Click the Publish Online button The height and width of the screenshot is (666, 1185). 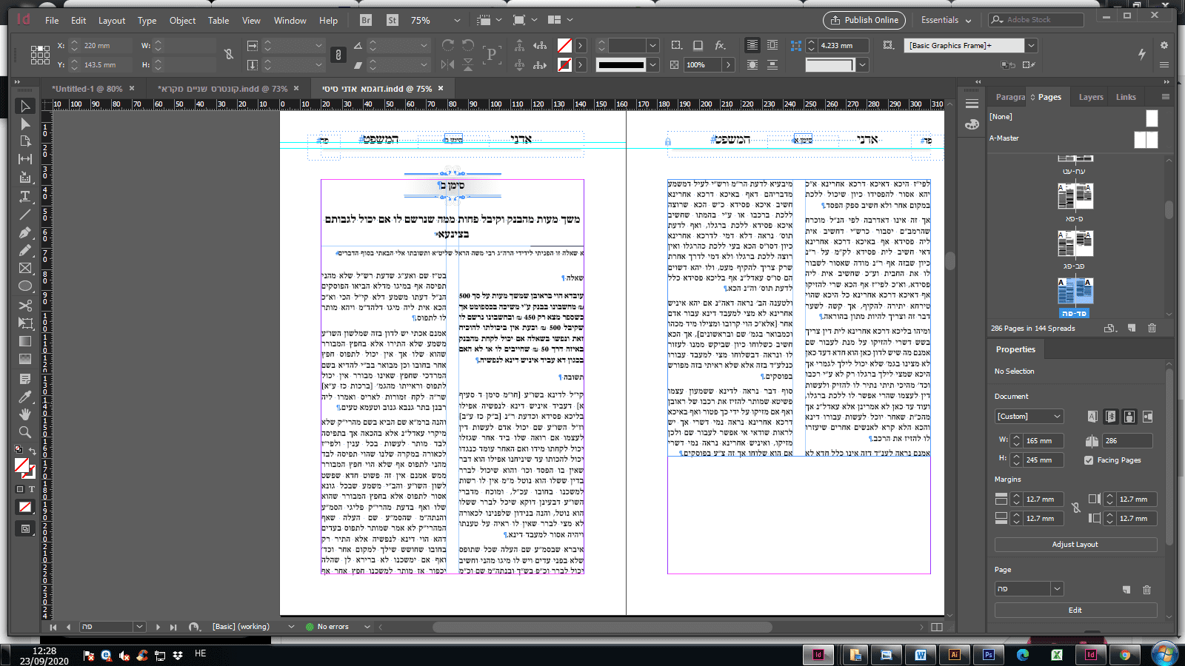point(864,20)
